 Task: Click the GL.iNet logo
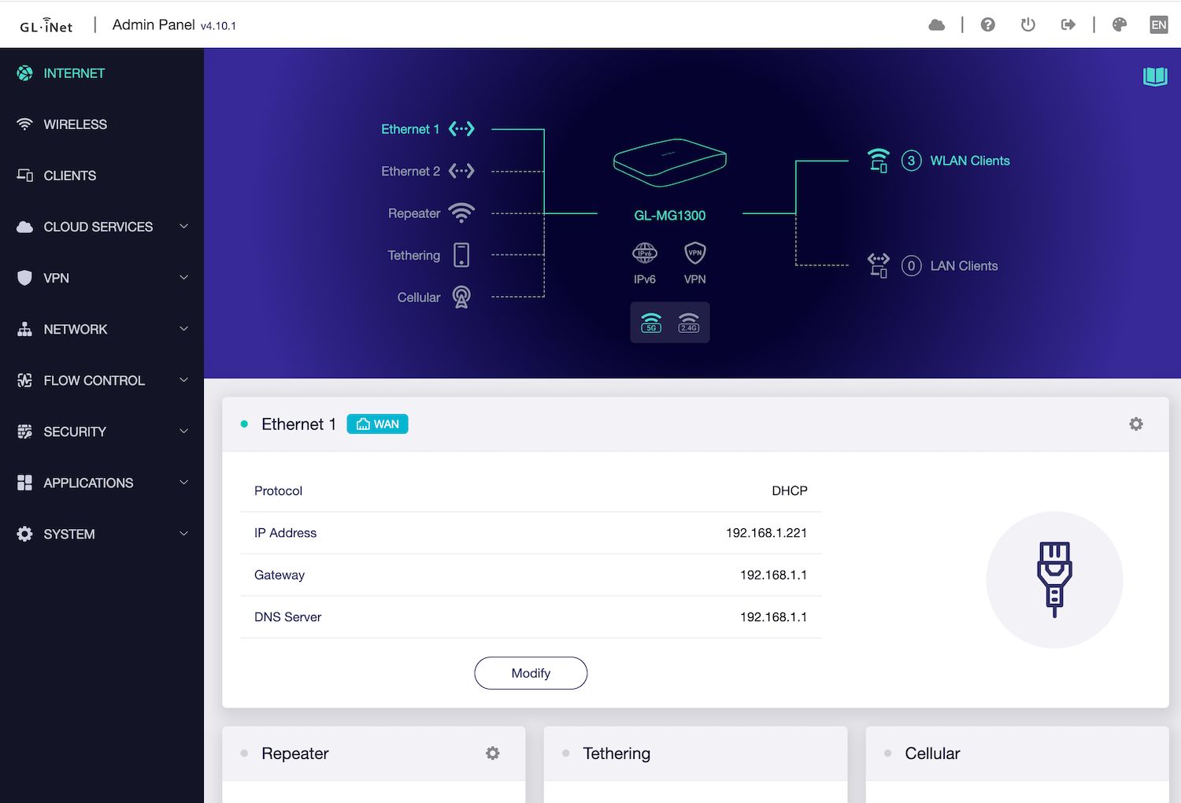(x=46, y=25)
